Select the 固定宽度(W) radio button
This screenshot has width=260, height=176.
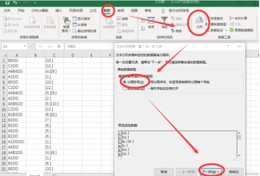tap(124, 88)
